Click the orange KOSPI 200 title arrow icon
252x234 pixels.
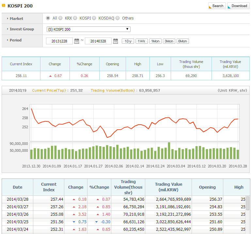click(4, 6)
